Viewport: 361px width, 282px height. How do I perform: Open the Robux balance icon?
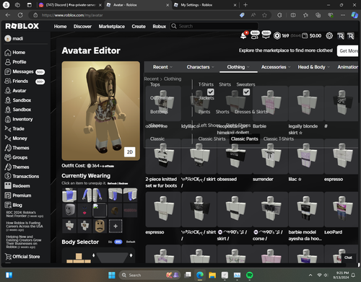[x=277, y=36]
